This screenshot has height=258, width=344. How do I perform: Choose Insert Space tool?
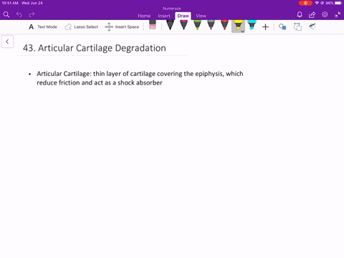122,27
